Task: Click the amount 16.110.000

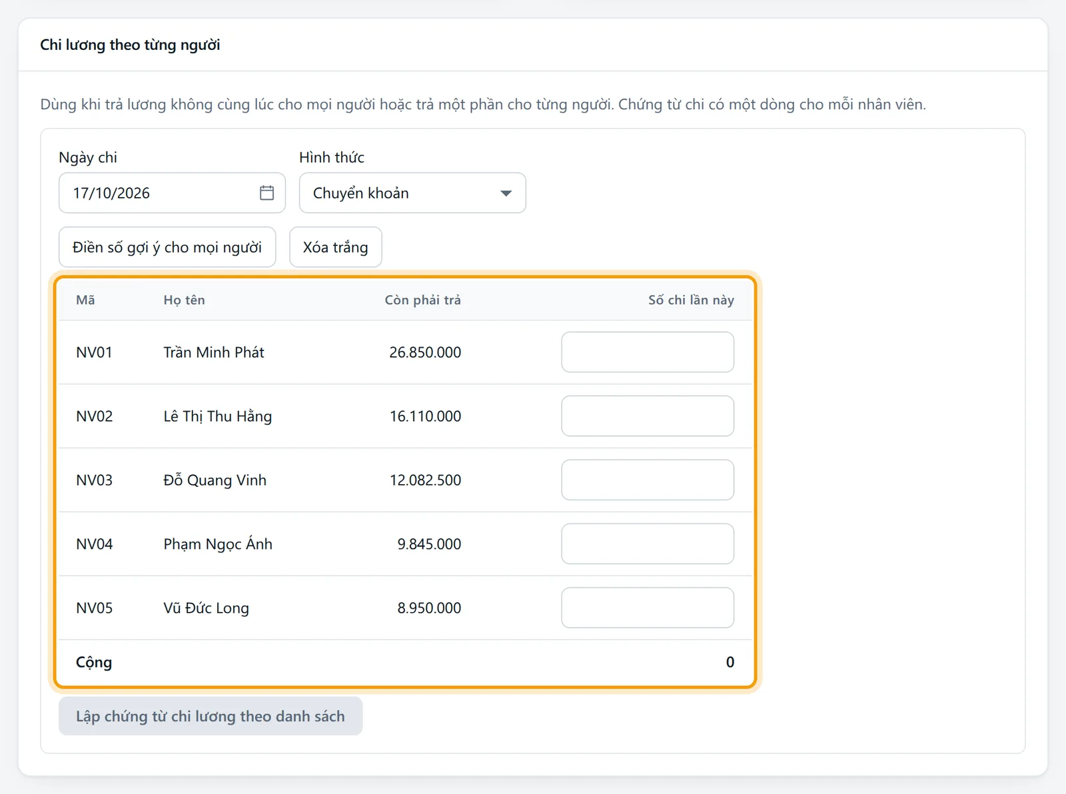Action: pos(425,416)
